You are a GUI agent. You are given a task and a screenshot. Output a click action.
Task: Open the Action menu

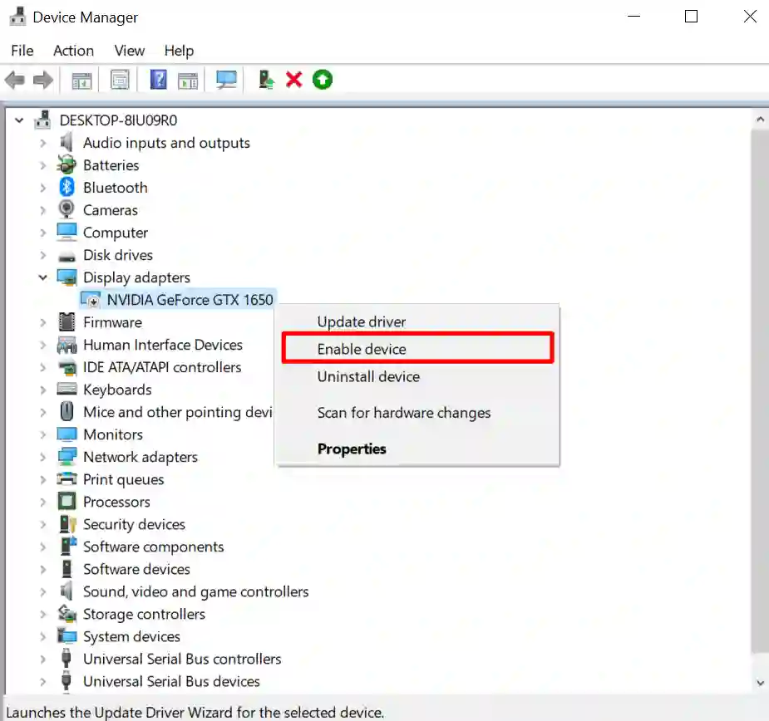(73, 51)
